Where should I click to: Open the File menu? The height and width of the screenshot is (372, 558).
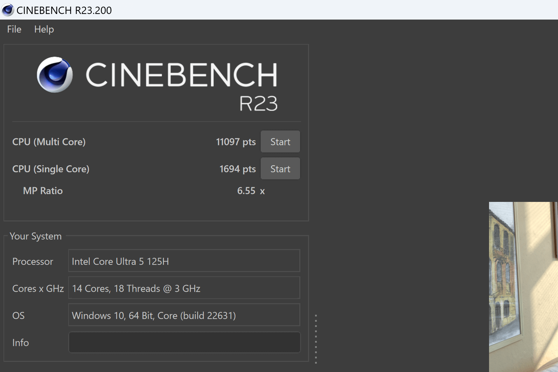(14, 29)
